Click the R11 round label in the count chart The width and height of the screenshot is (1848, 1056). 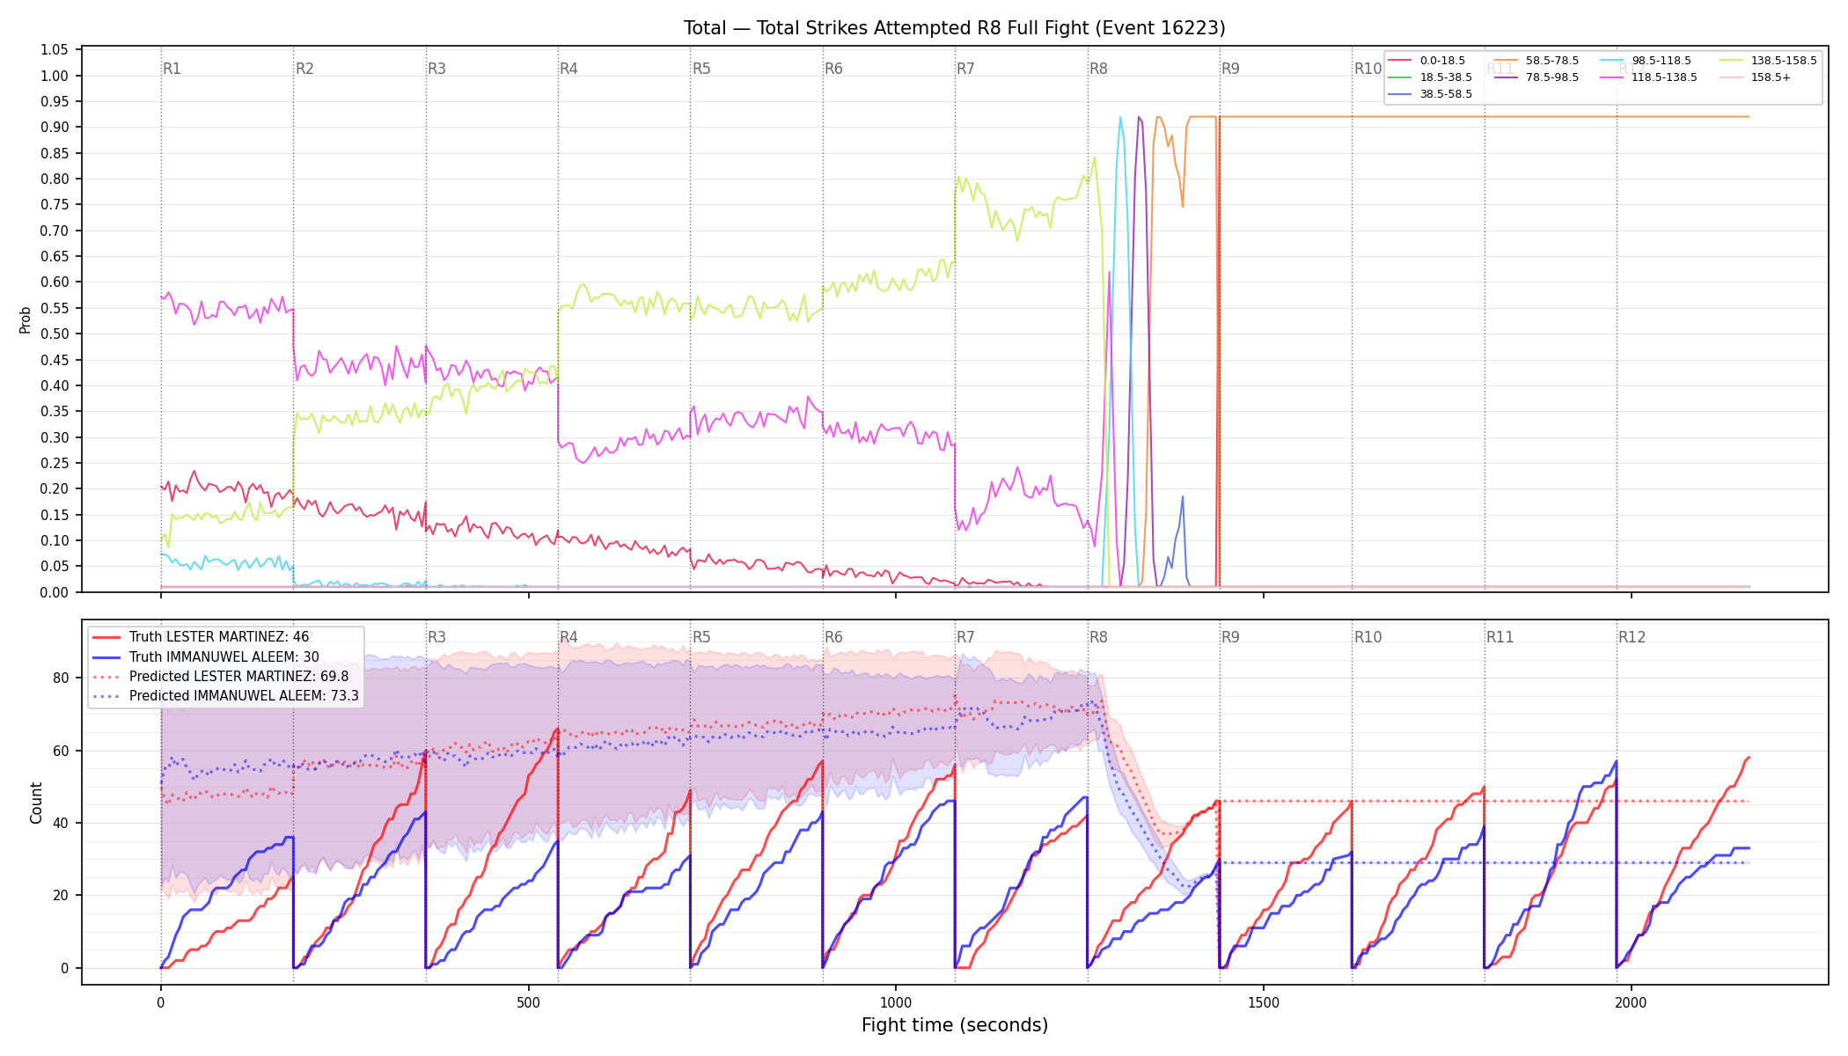pos(1500,637)
